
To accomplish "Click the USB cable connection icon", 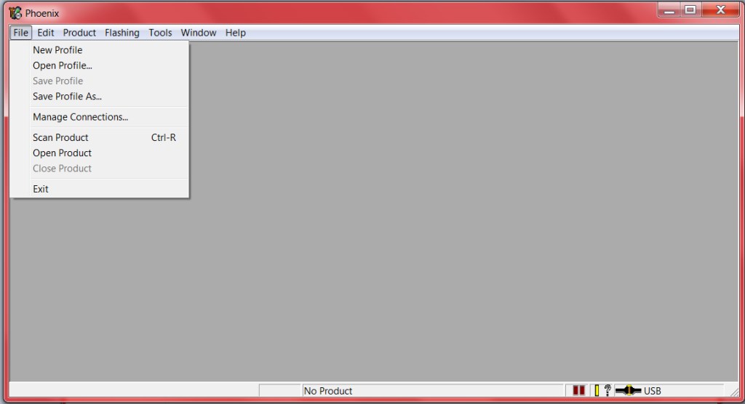I will point(628,390).
